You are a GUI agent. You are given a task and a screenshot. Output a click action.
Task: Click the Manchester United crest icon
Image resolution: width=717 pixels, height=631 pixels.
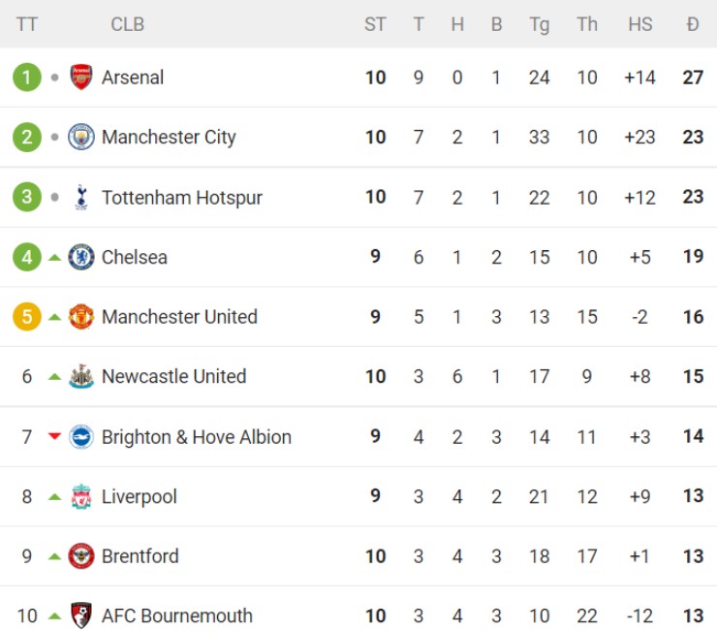point(81,317)
